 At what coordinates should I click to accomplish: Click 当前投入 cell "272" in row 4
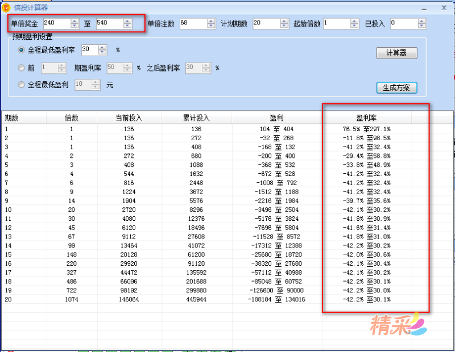point(129,156)
